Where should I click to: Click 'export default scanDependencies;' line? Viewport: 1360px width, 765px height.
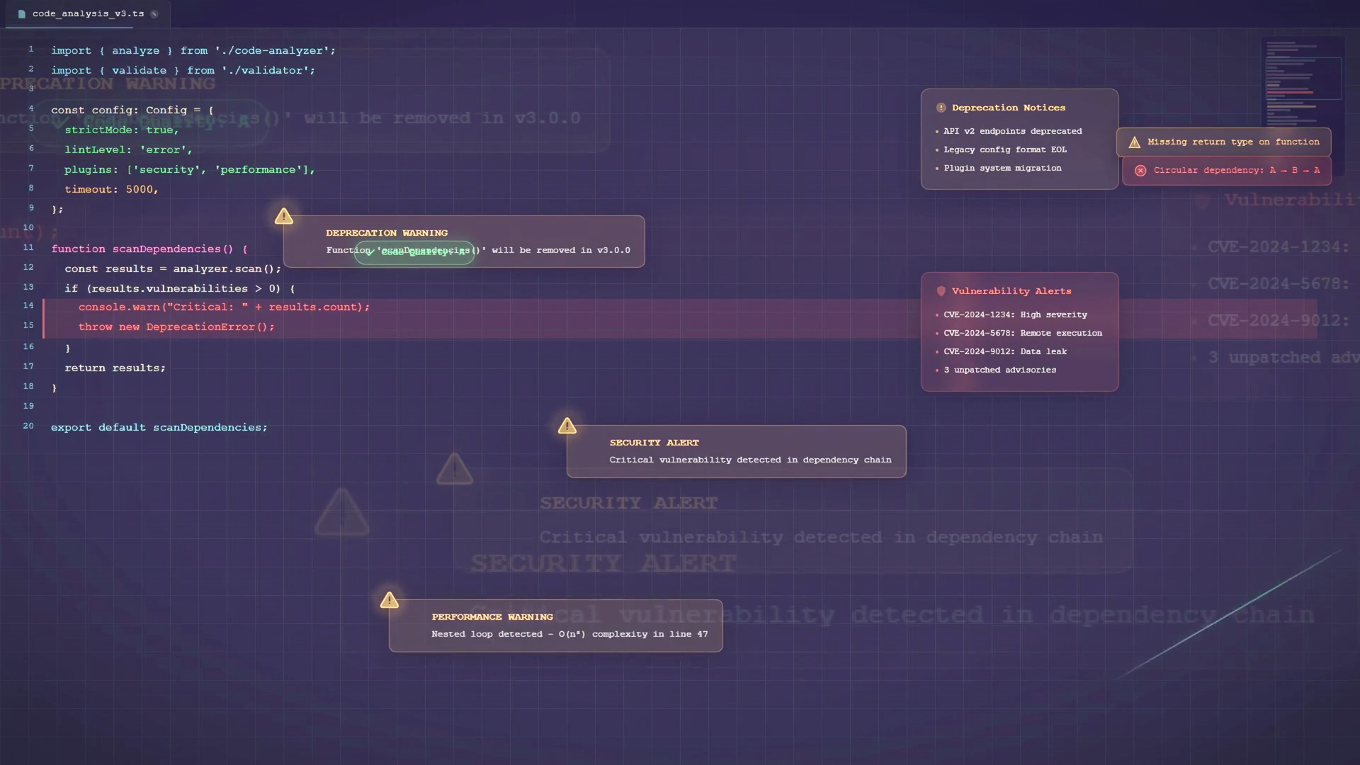(x=159, y=428)
